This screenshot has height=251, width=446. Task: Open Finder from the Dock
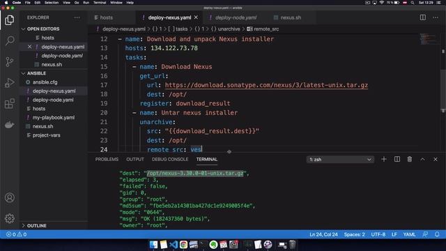pyautogui.click(x=153, y=245)
